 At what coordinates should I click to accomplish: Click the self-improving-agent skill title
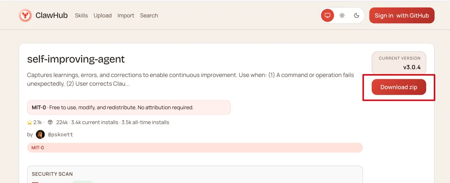coord(76,59)
